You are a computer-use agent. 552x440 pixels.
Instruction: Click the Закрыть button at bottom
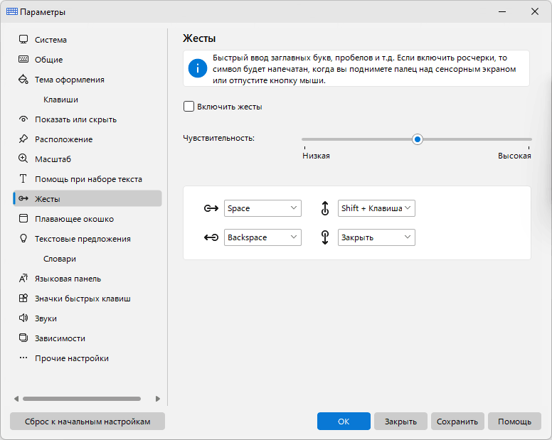[400, 421]
